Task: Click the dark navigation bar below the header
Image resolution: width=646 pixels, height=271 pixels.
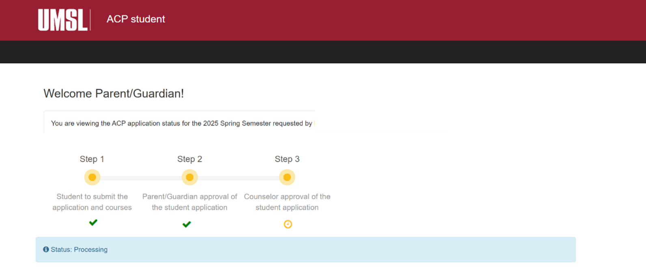Action: [323, 52]
